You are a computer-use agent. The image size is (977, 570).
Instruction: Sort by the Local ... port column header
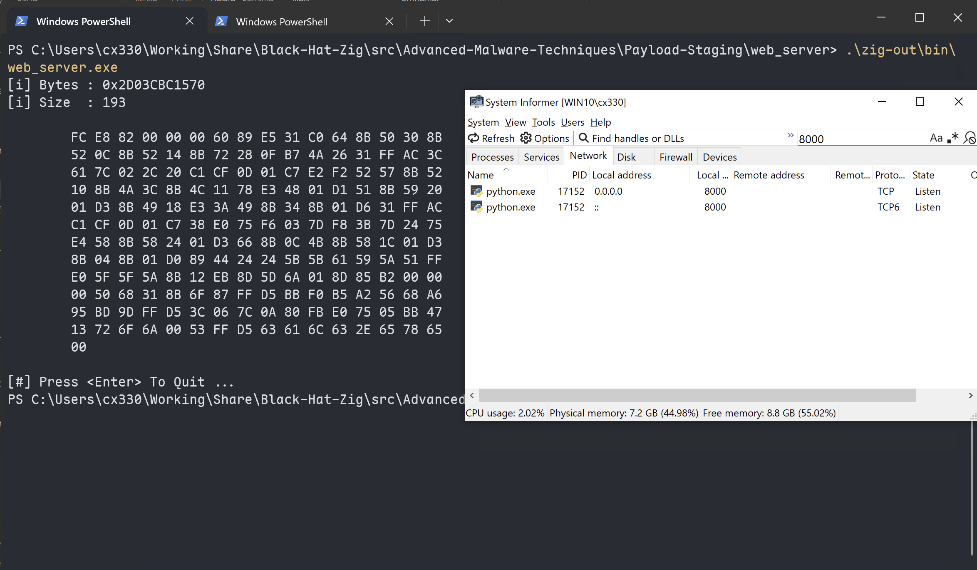[710, 175]
